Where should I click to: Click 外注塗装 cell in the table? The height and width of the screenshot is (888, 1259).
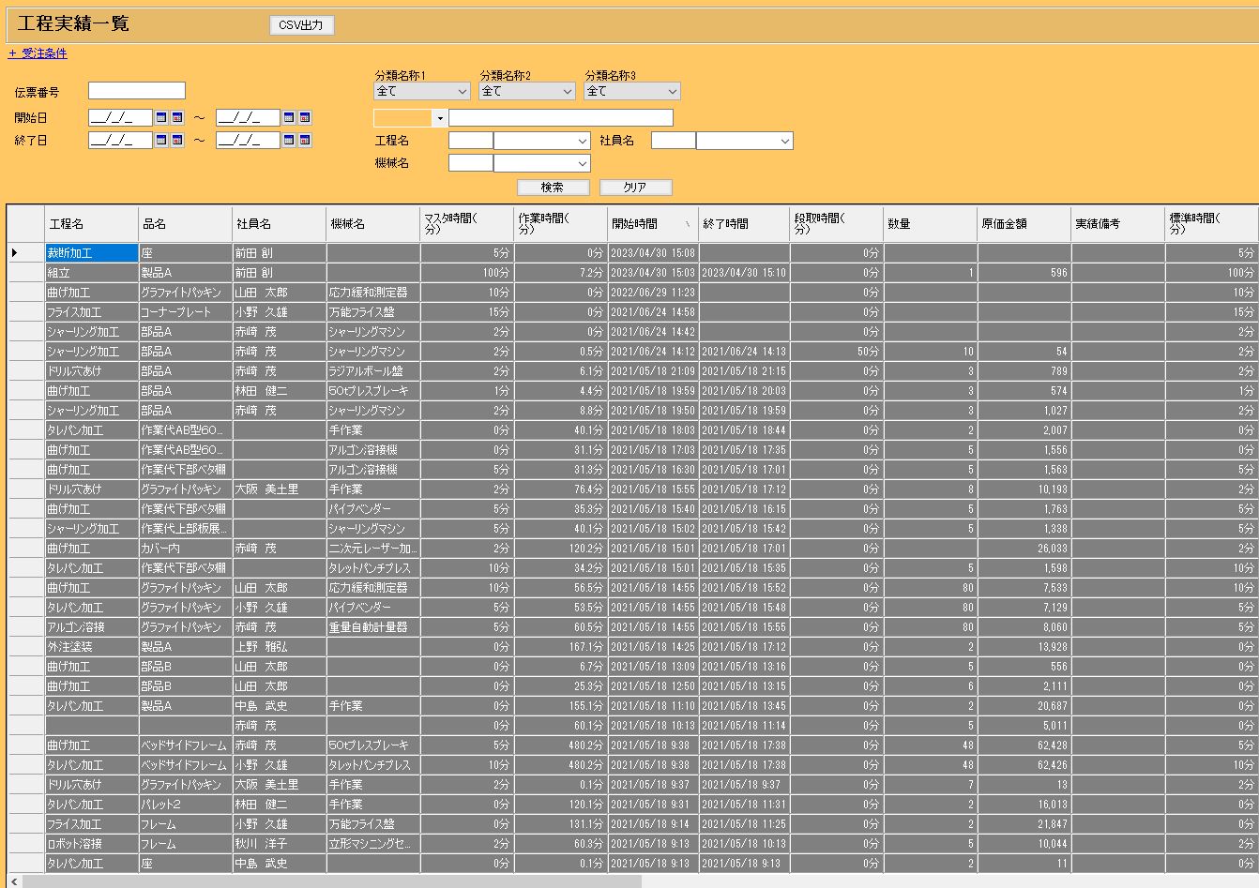coord(92,647)
